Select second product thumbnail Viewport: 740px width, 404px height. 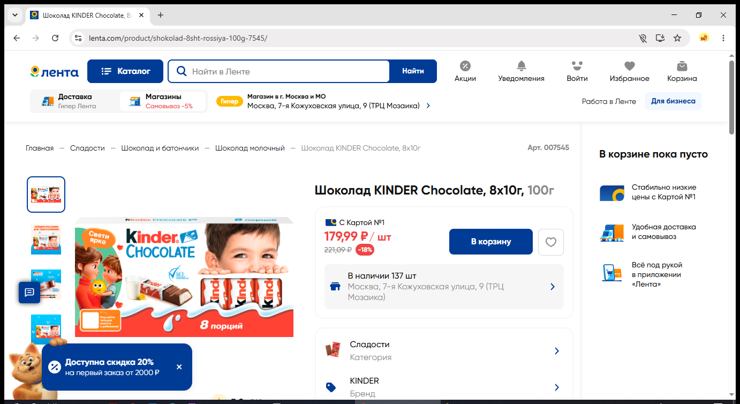pos(46,240)
